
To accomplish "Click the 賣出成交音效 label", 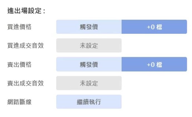I will tap(25, 83).
